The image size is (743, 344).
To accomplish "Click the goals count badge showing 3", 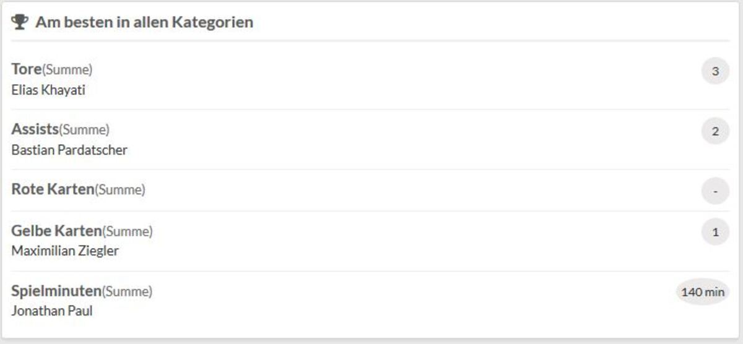I will 715,71.
